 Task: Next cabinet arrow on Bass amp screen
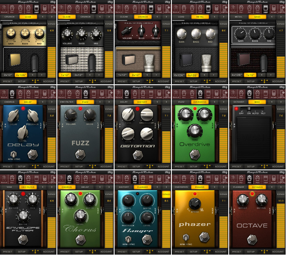(x=271, y=75)
